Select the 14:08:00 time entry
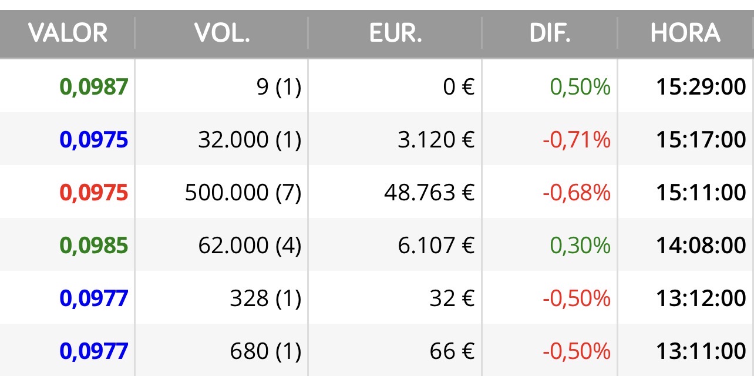 [x=701, y=246]
